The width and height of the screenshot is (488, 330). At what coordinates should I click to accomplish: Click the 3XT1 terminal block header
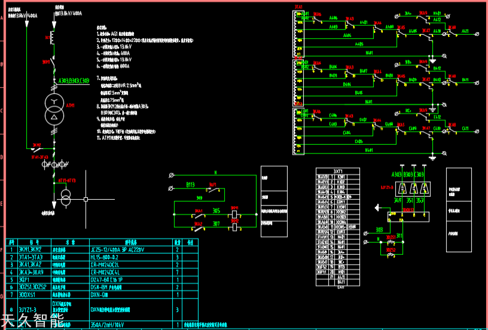point(337,171)
